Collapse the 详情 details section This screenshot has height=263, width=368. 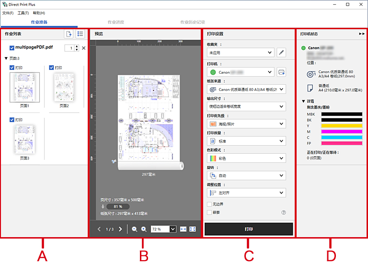pyautogui.click(x=302, y=101)
